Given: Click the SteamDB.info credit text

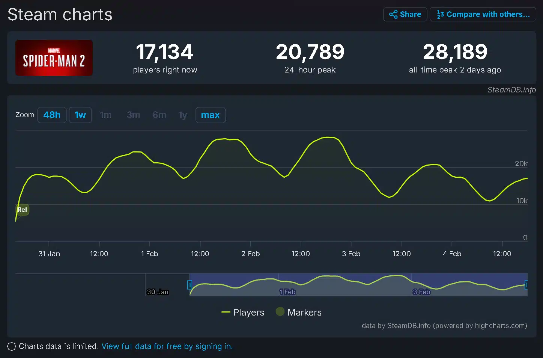Looking at the screenshot, I should coord(511,90).
